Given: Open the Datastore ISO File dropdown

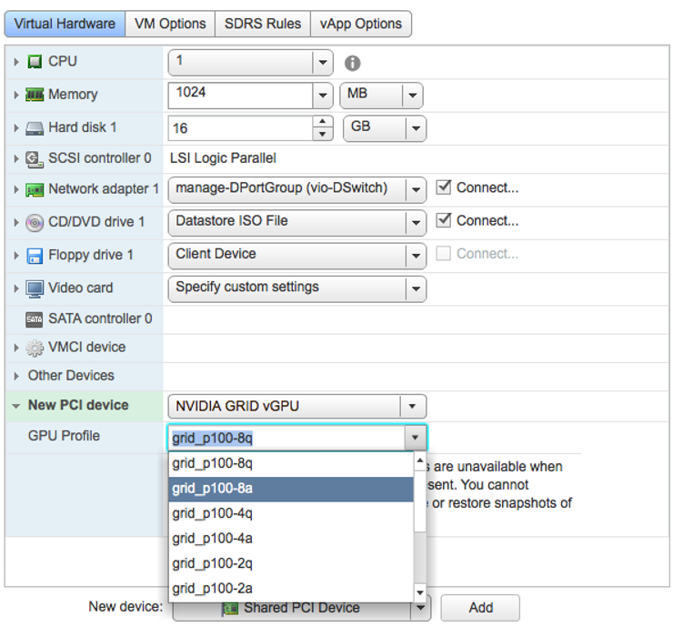Looking at the screenshot, I should pyautogui.click(x=416, y=222).
